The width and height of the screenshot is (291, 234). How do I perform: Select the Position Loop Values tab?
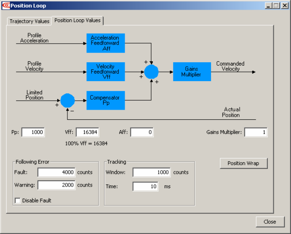(x=77, y=20)
